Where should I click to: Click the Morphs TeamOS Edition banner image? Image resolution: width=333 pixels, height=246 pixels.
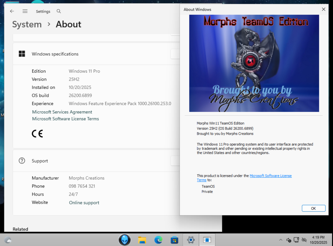pos(254,63)
